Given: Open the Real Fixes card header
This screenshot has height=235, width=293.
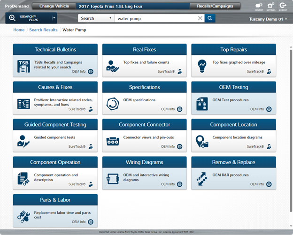Looking at the screenshot, I should tap(144, 50).
